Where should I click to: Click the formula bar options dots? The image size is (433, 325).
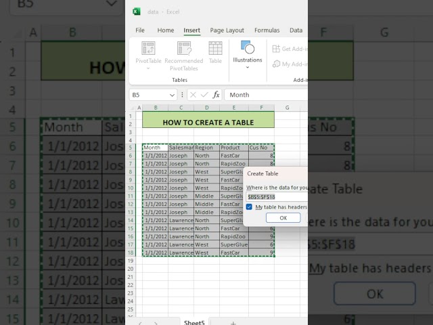coord(182,95)
